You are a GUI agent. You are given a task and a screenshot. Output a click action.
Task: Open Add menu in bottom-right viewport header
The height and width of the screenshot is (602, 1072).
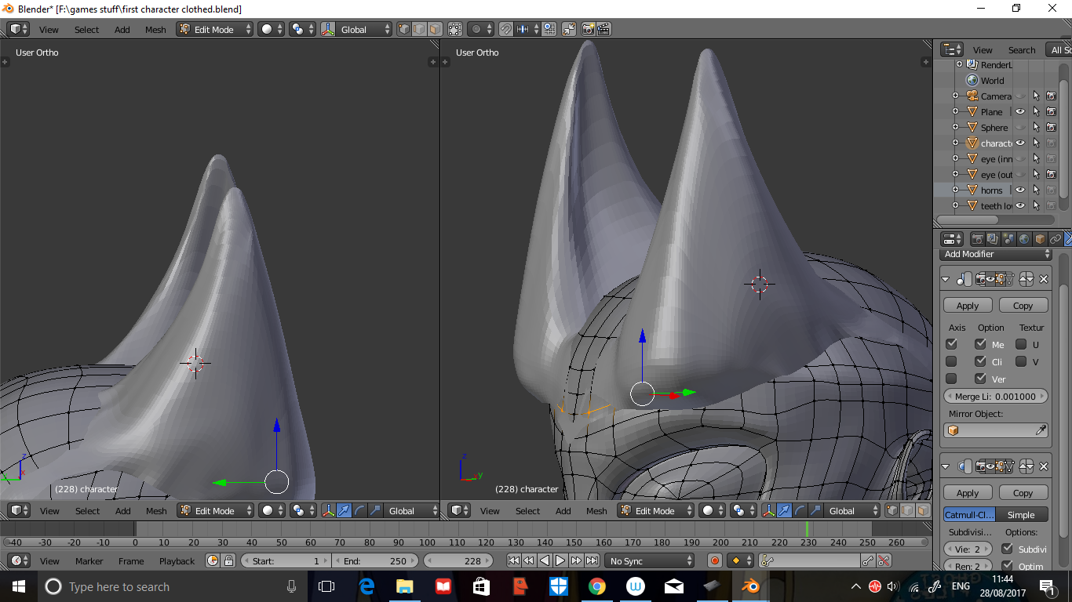click(x=563, y=511)
